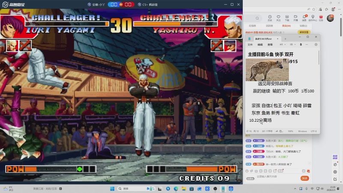Open the 编辑 menu in Notepad
343x193 pixels.
point(260,45)
